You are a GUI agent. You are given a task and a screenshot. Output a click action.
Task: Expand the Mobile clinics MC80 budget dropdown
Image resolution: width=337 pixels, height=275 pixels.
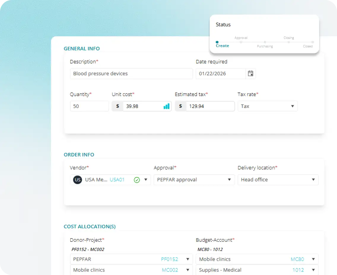click(x=313, y=259)
